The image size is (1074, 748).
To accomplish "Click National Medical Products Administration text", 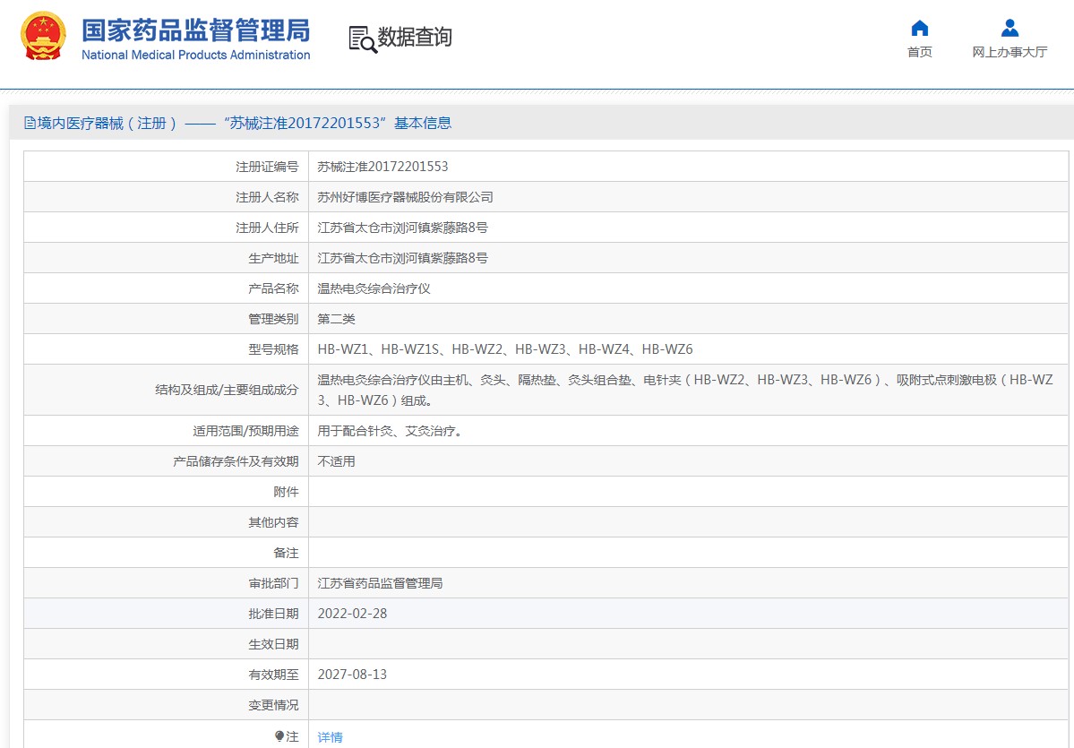I will tap(196, 55).
